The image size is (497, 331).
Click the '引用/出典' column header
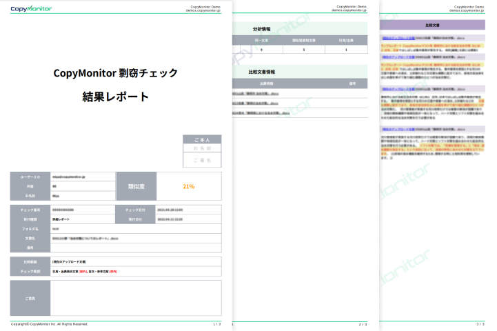click(346, 40)
